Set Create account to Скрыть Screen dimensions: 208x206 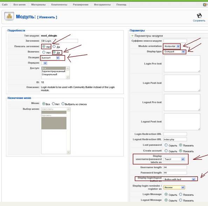pyautogui.click(x=166, y=151)
